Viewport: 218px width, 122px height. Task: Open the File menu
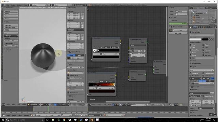pyautogui.click(x=7, y=5)
